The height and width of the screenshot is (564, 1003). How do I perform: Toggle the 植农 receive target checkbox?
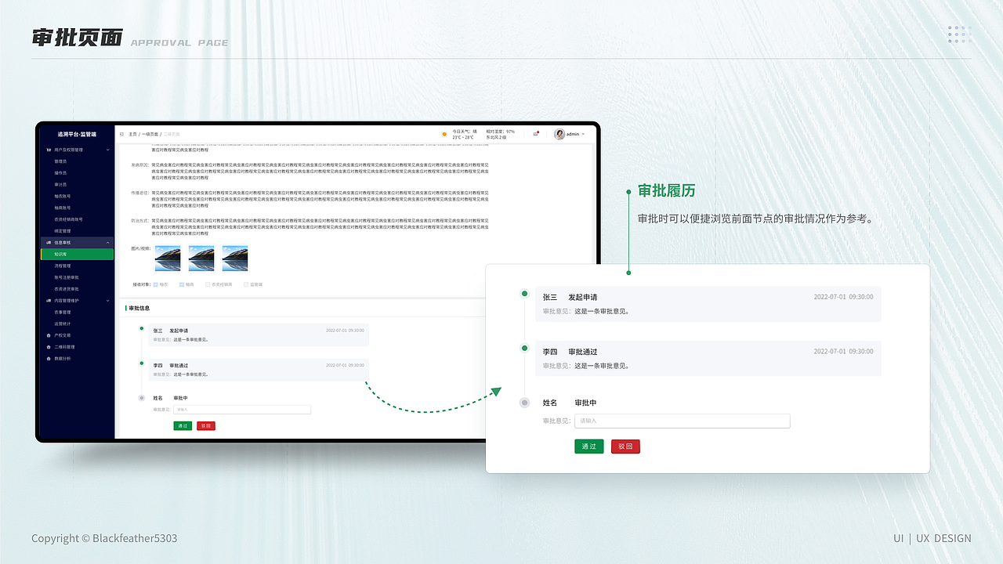pyautogui.click(x=156, y=284)
